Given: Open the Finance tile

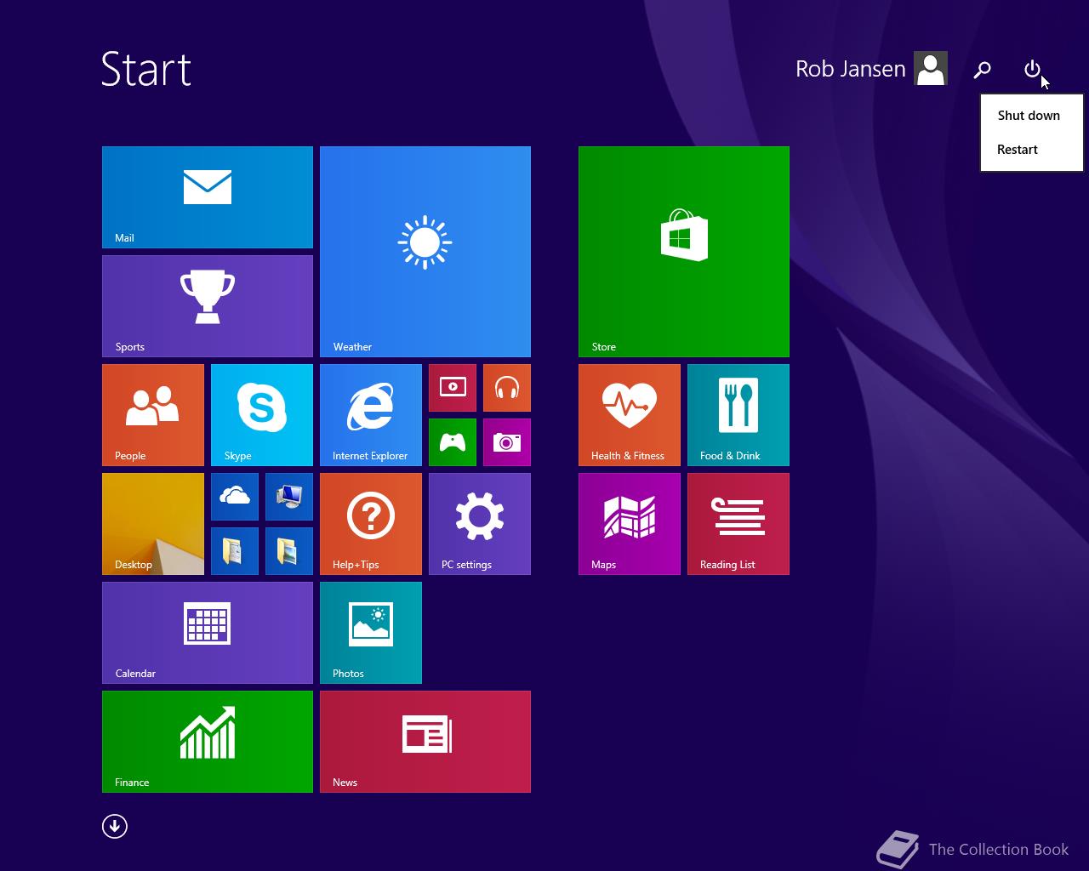Looking at the screenshot, I should (208, 742).
